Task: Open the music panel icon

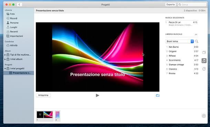Action: pos(204,61)
